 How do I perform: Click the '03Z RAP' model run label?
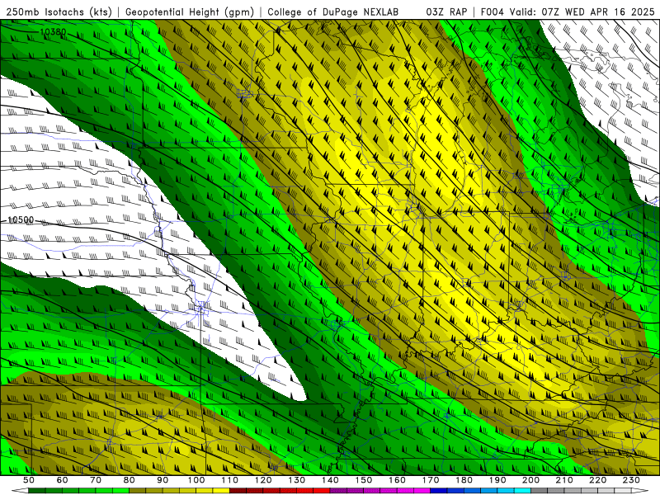446,12
